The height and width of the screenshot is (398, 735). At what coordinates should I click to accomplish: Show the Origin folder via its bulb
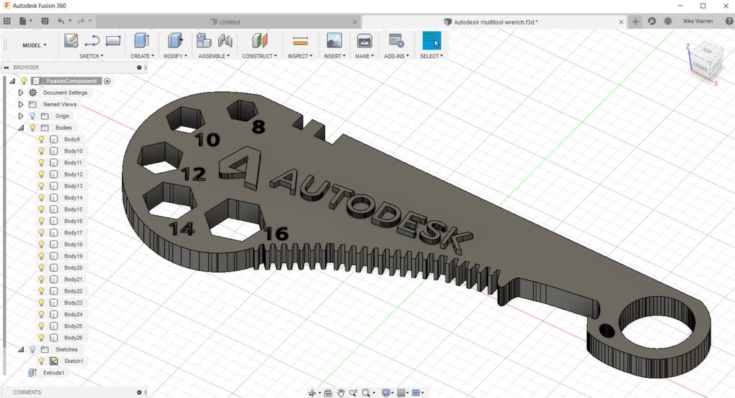point(32,115)
